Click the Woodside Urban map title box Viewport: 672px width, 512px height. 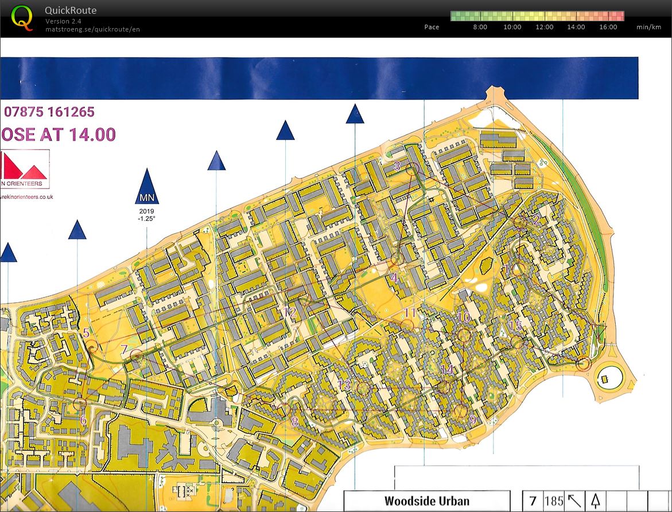427,501
